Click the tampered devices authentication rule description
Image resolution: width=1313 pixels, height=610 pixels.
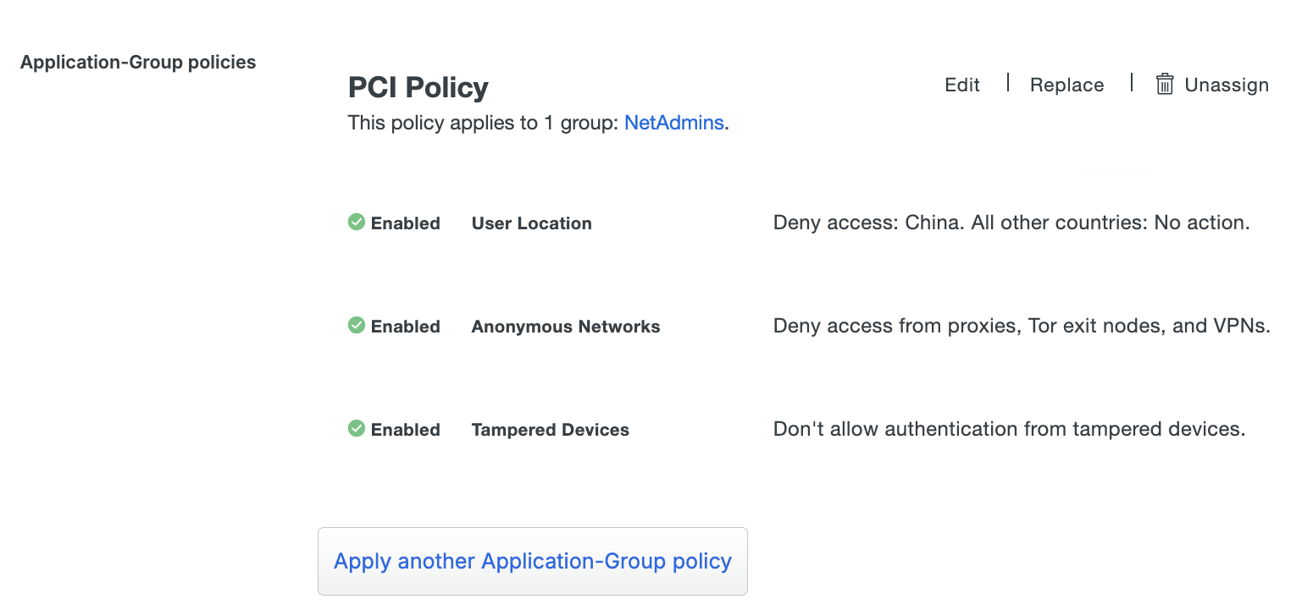click(x=1009, y=429)
